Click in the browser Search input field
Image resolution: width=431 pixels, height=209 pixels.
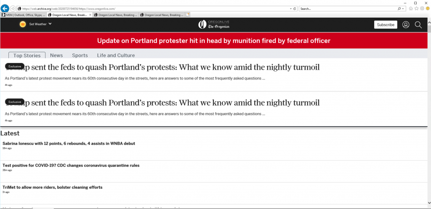point(348,9)
